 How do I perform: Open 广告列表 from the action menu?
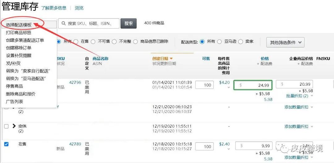pyautogui.click(x=14, y=101)
